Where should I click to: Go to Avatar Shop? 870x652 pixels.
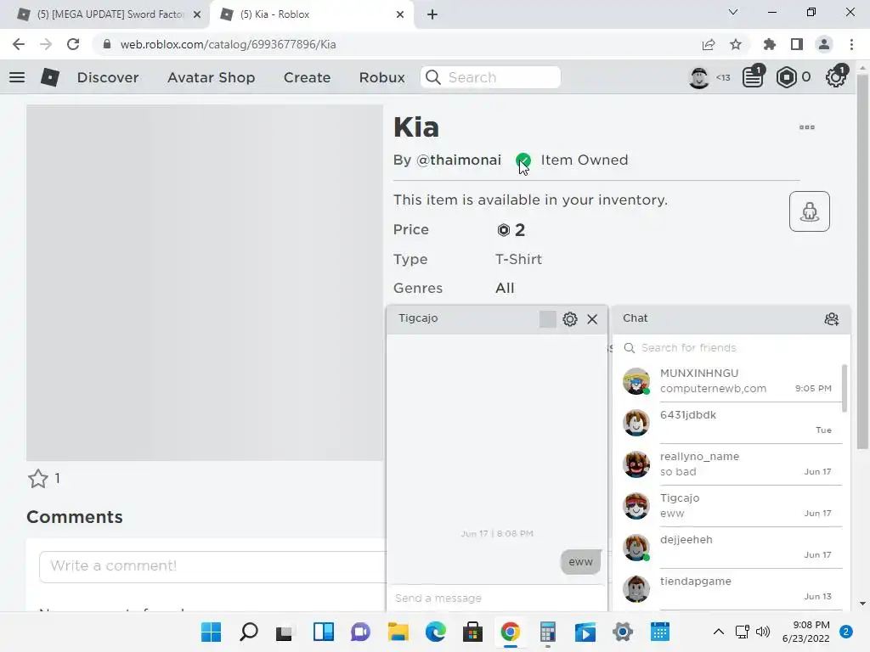[x=211, y=77]
